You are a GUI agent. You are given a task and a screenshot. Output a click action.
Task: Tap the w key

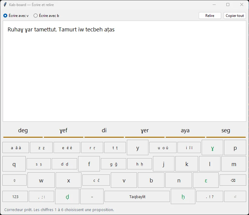[41, 180]
